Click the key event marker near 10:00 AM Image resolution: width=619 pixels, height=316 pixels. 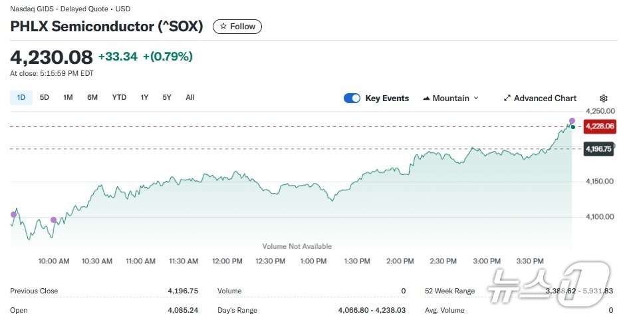(54, 220)
